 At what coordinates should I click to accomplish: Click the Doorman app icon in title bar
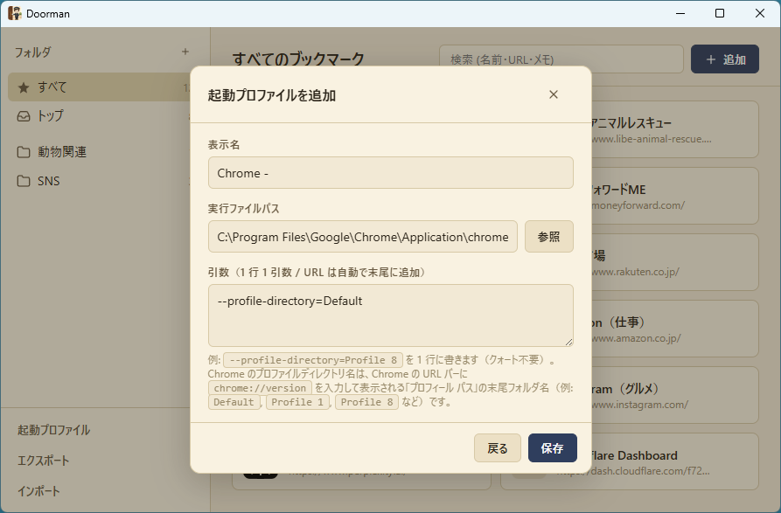(15, 13)
